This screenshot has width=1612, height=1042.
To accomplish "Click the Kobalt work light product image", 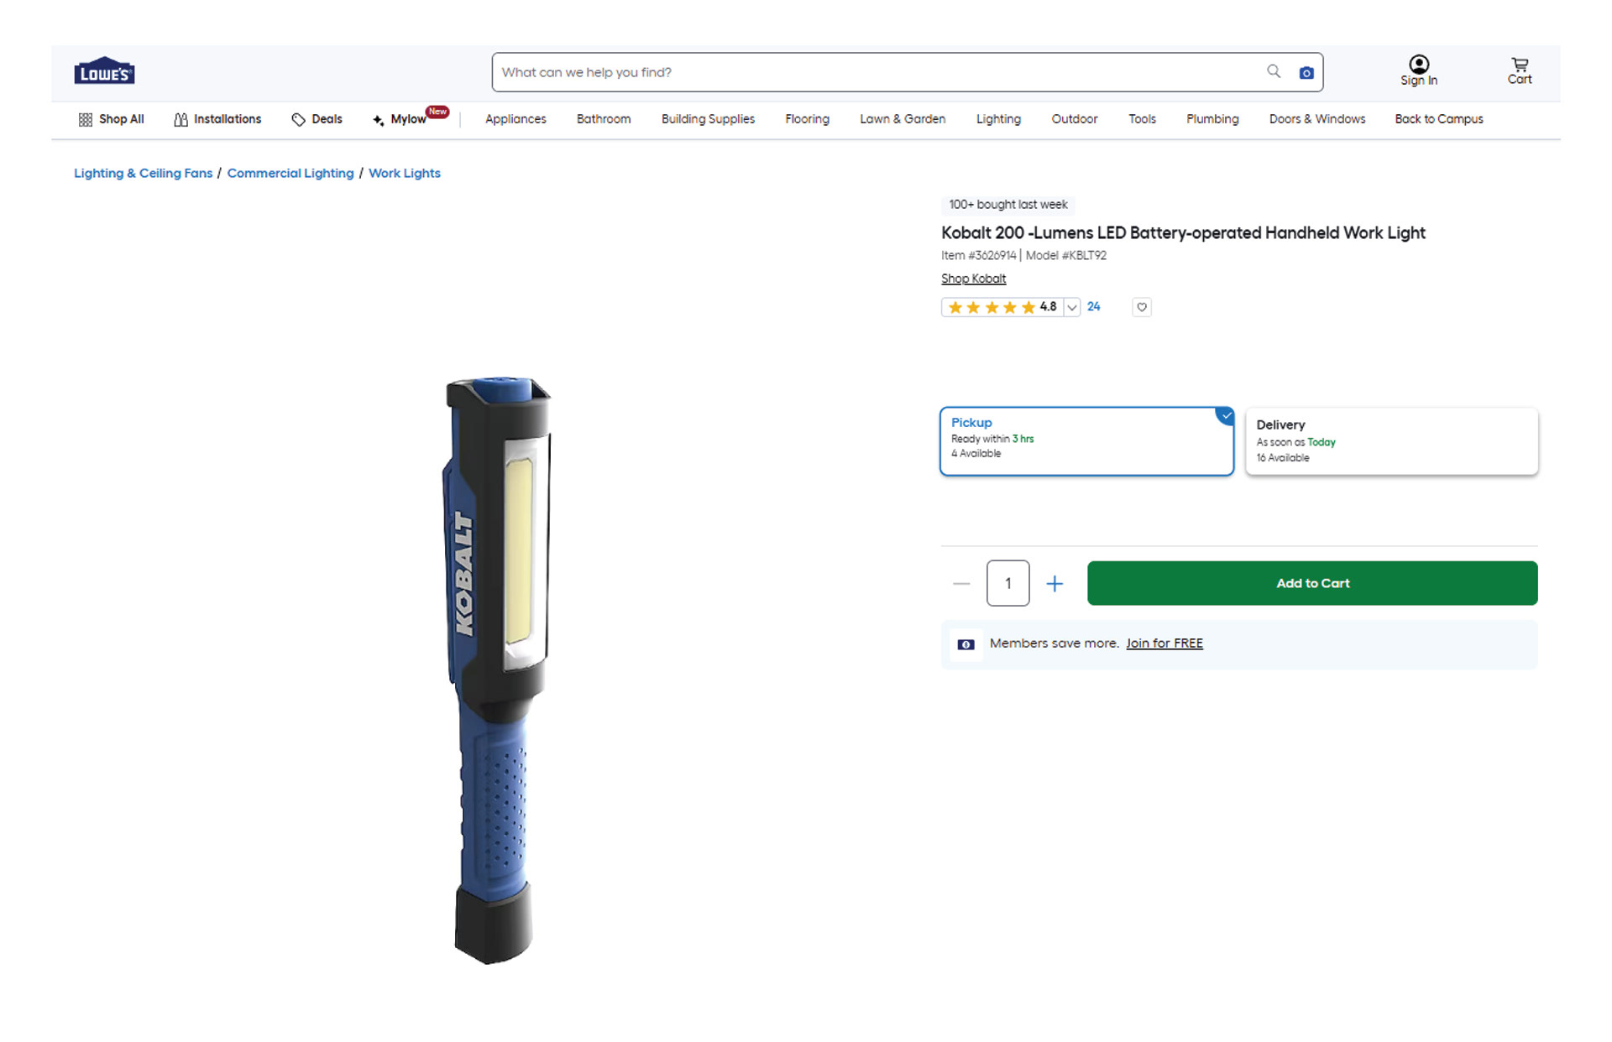I will coord(497,669).
